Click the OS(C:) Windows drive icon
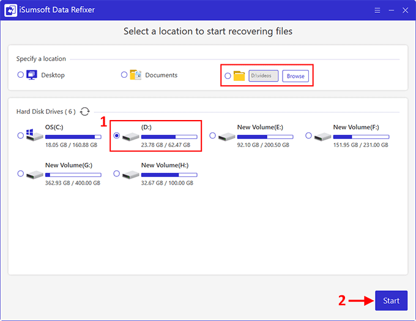 (34, 135)
